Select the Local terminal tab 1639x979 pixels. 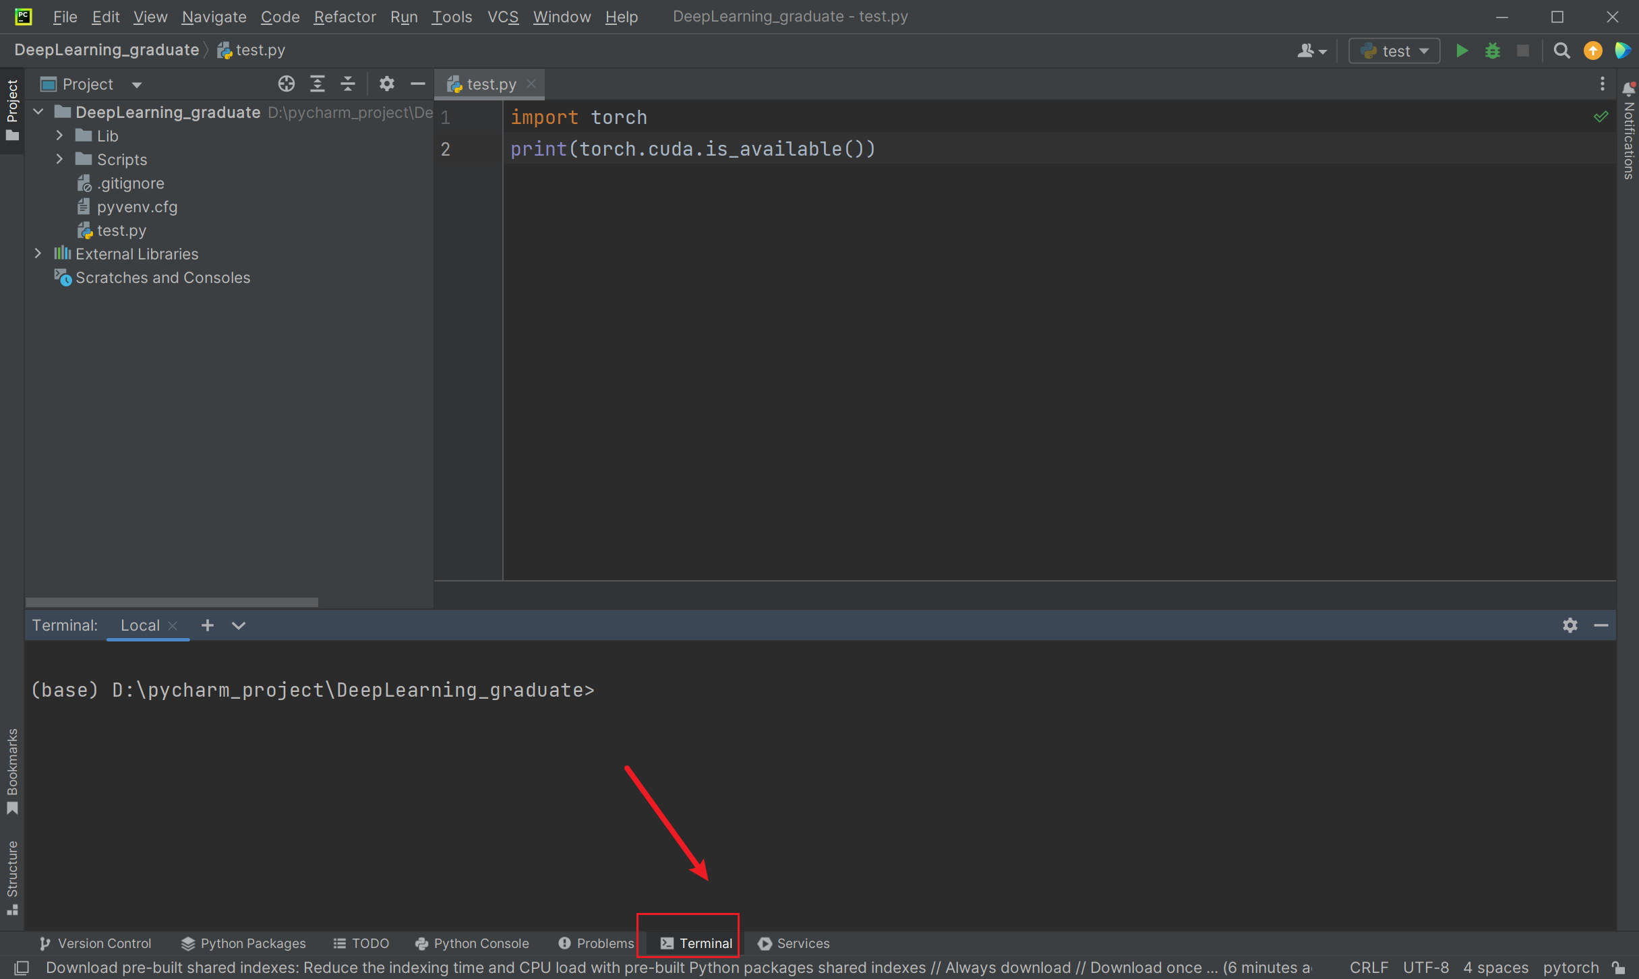[140, 625]
